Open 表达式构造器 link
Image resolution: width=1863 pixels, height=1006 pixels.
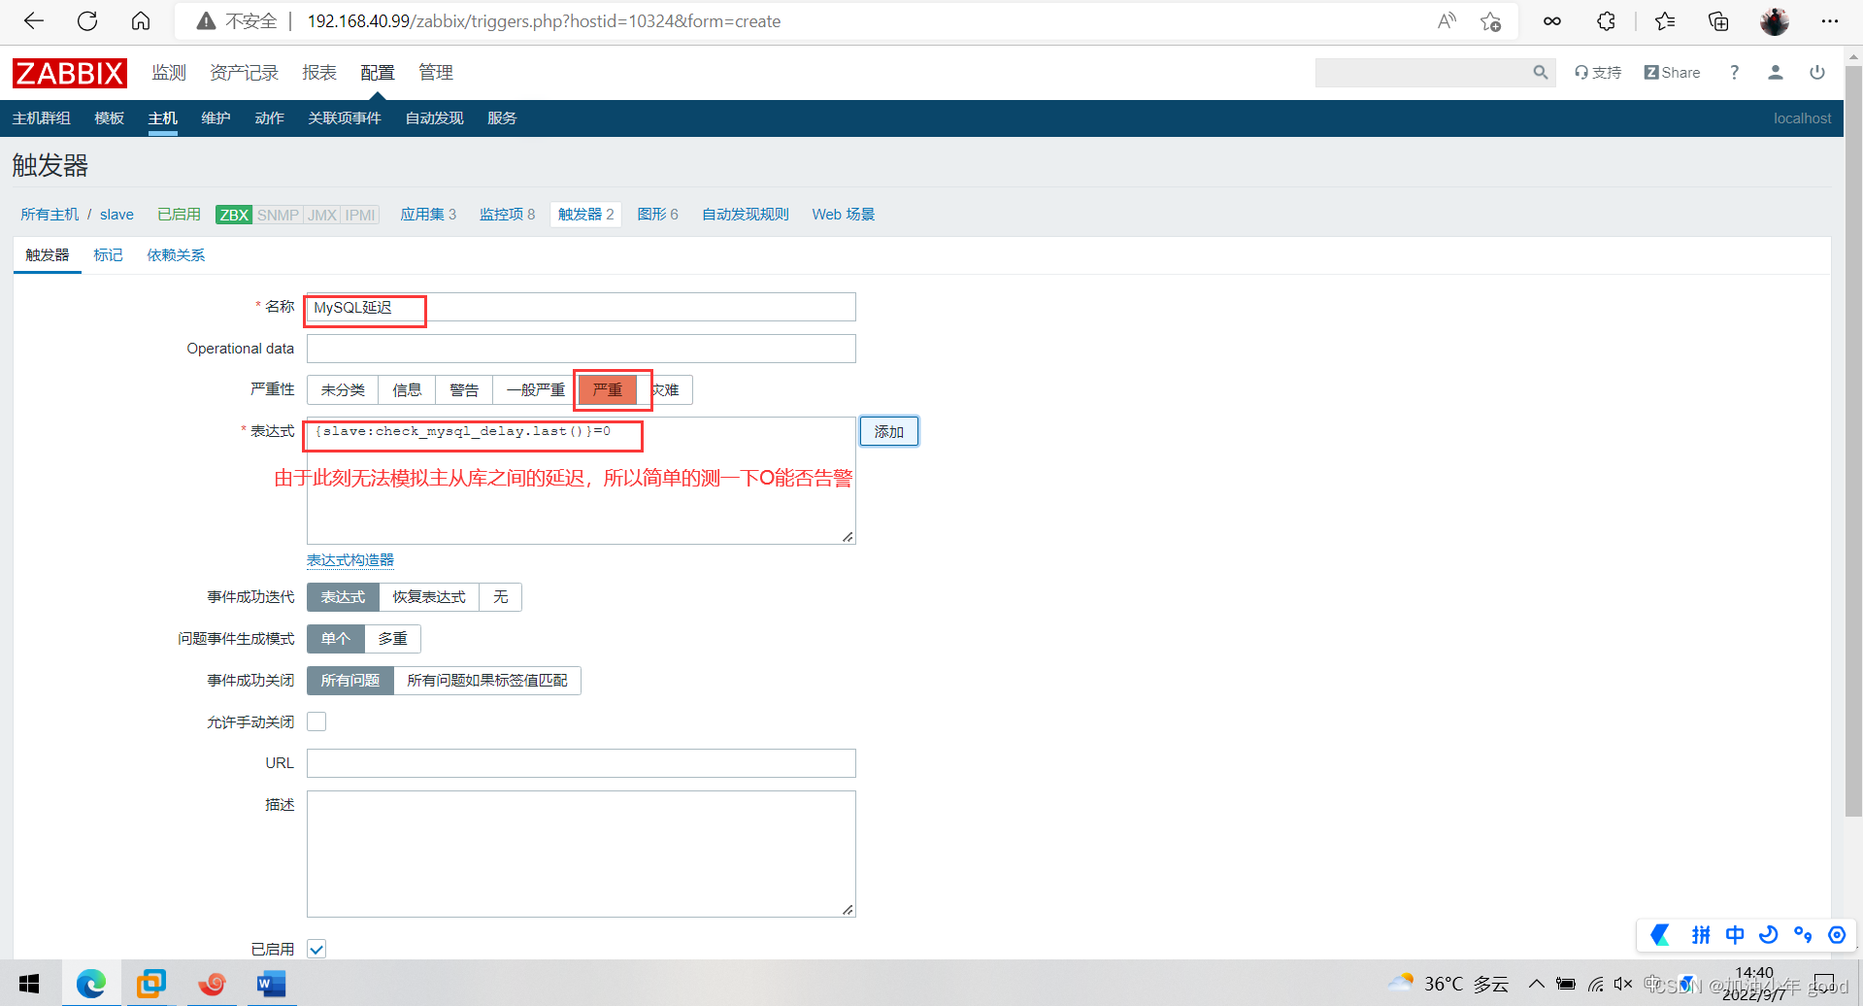[x=350, y=560]
